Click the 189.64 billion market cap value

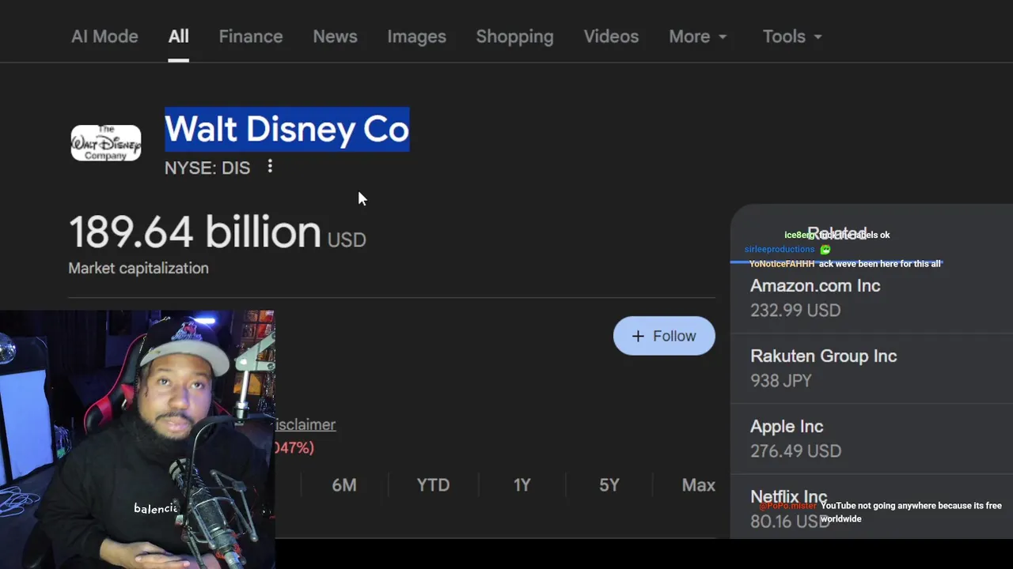pyautogui.click(x=195, y=232)
